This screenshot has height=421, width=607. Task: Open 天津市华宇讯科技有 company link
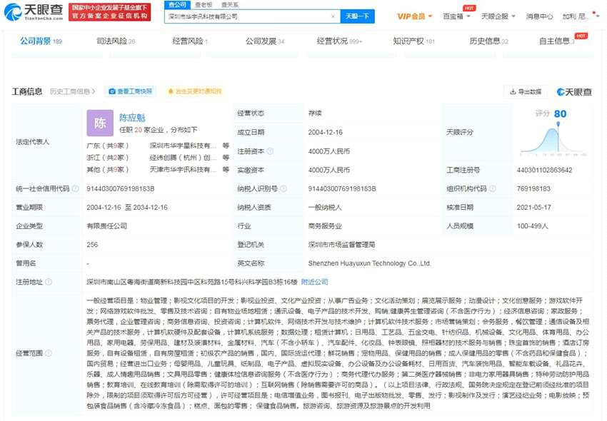point(183,170)
